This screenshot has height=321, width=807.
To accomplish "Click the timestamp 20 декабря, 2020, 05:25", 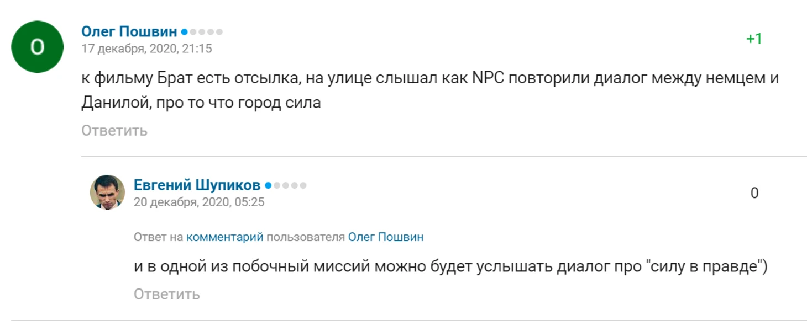I will 199,202.
